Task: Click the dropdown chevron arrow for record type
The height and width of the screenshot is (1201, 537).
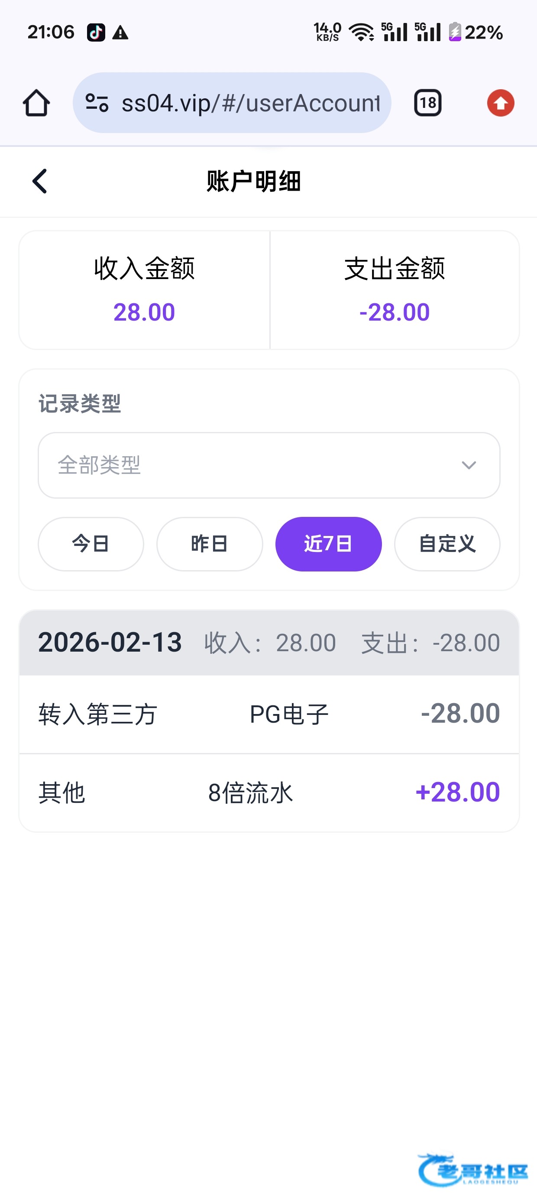Action: click(x=469, y=465)
